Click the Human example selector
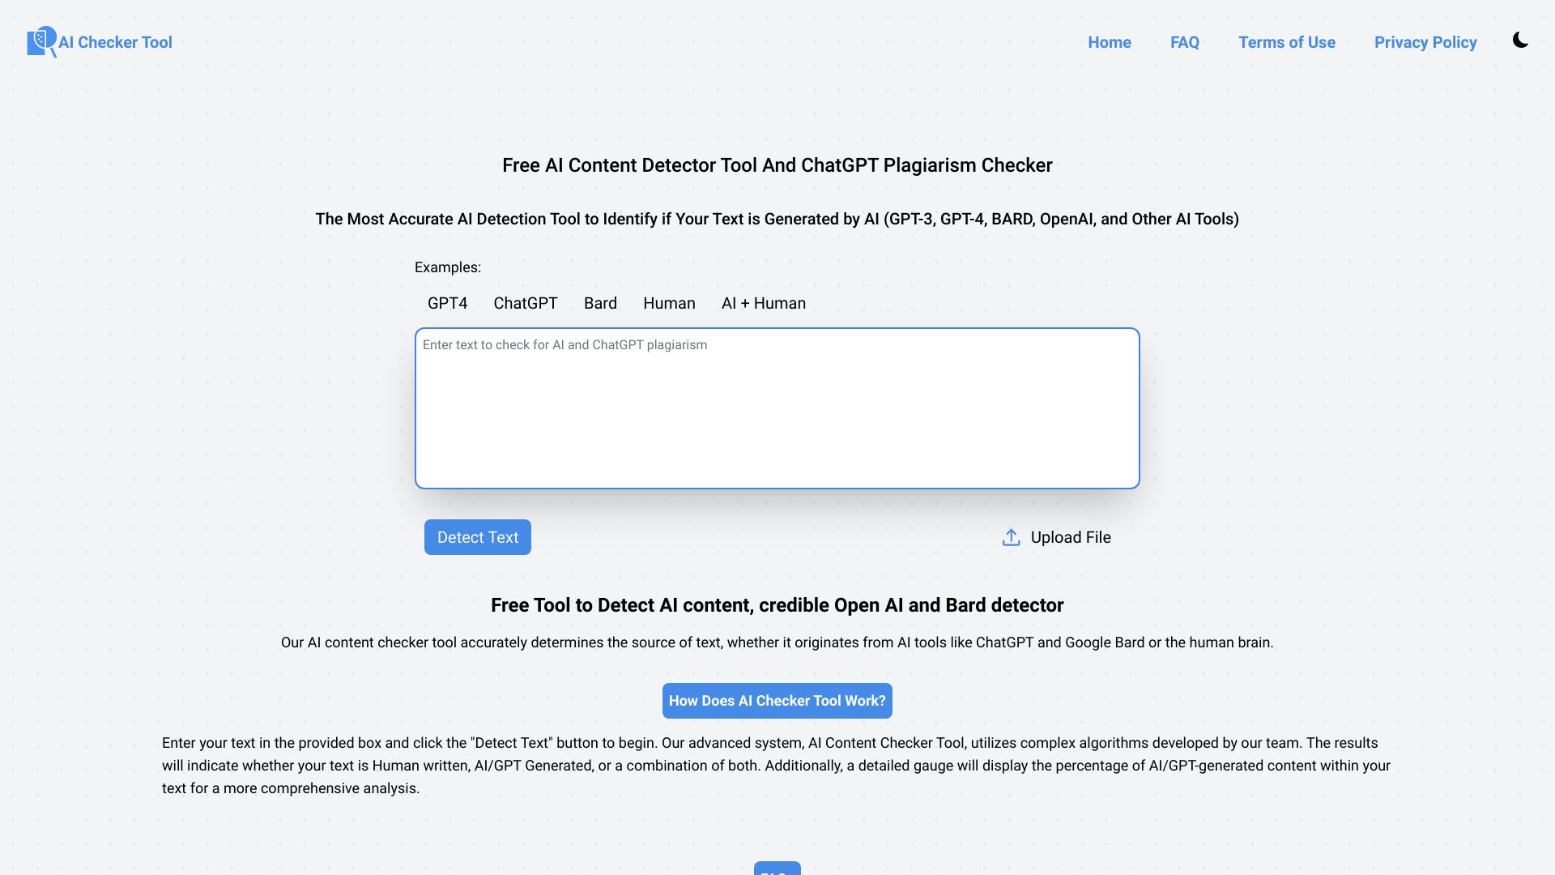Screen dimensions: 1555x875 click(x=668, y=302)
